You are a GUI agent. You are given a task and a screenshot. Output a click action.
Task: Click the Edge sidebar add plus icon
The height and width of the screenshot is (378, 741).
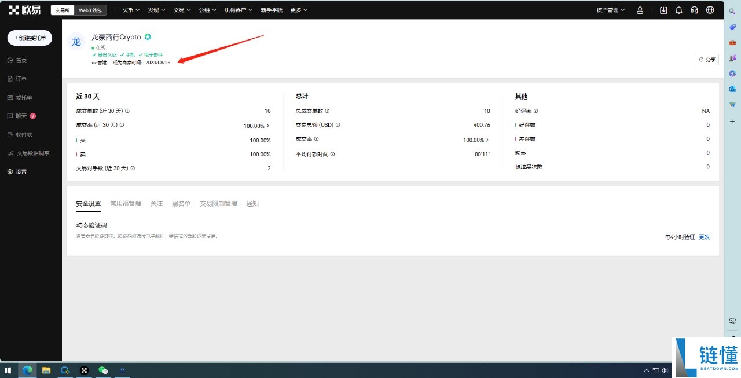pyautogui.click(x=732, y=121)
